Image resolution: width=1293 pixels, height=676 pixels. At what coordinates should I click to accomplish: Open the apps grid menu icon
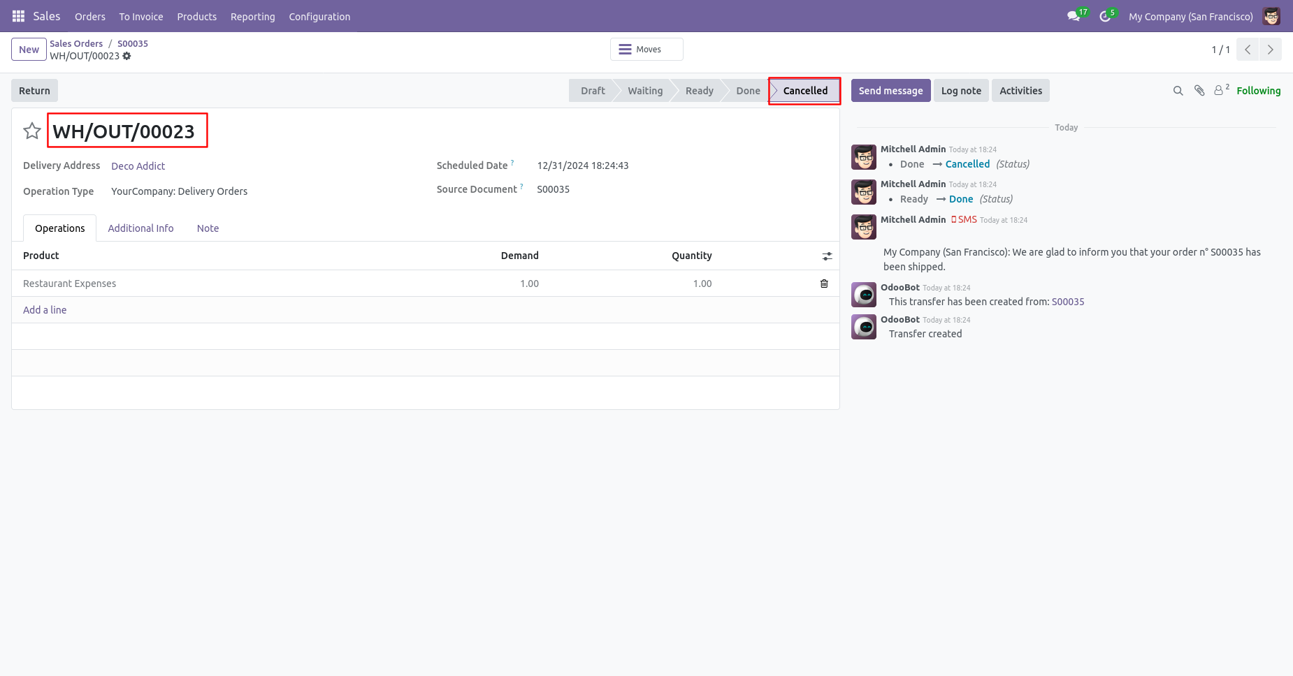[18, 16]
